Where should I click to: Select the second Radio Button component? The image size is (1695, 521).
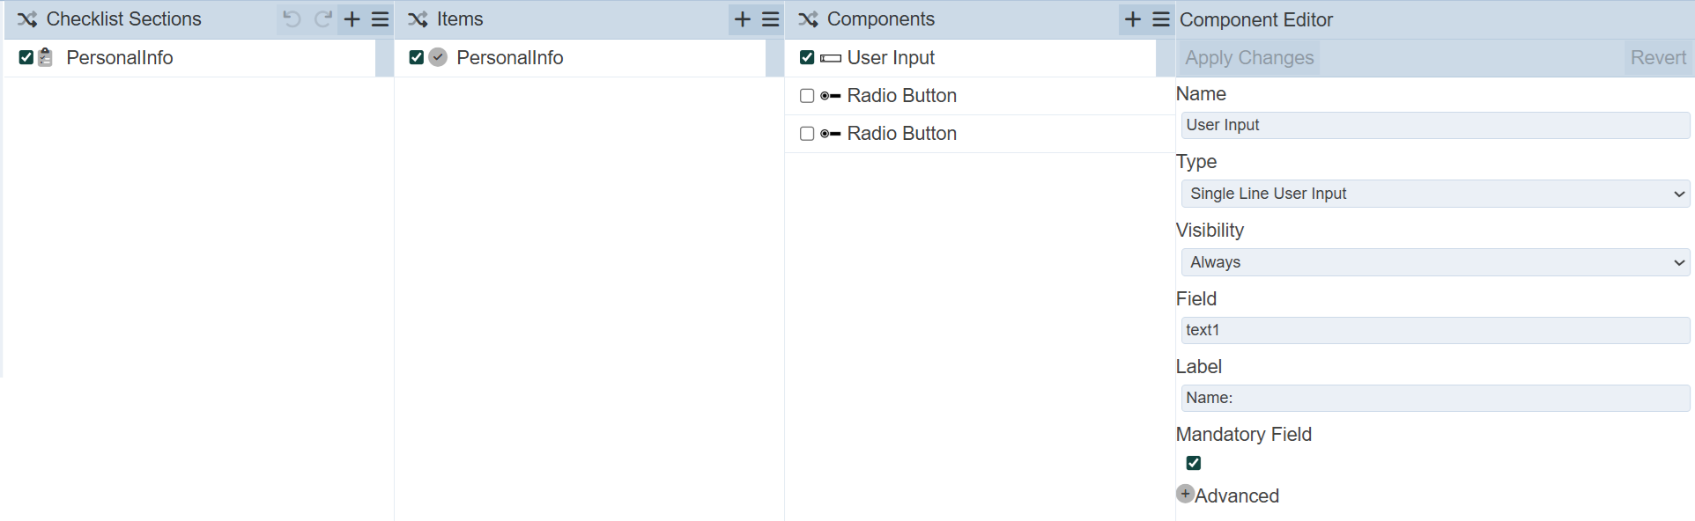click(901, 134)
